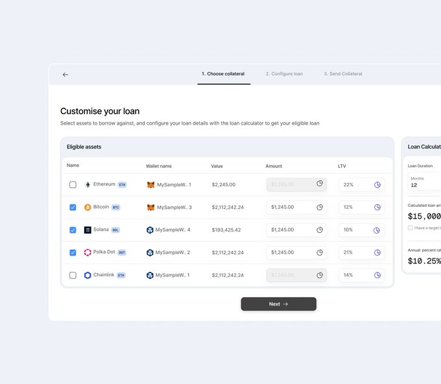This screenshot has height=384, width=441.
Task: Click the Name column header
Action: click(x=73, y=165)
